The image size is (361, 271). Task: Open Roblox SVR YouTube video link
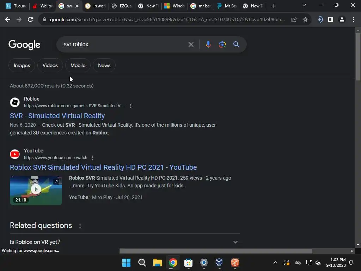[103, 167]
